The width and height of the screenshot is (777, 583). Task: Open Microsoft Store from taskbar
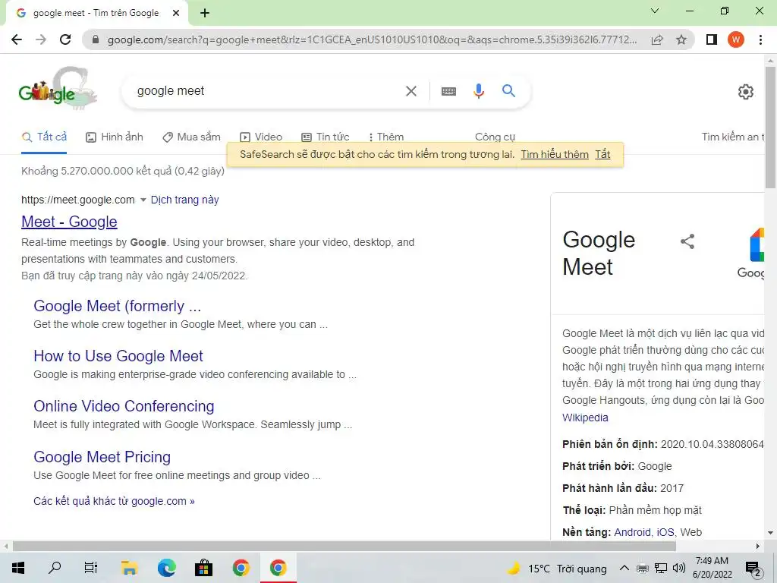[203, 568]
